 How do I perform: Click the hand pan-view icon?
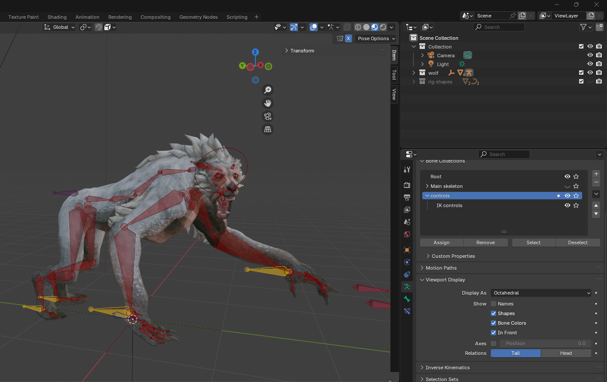pos(268,103)
